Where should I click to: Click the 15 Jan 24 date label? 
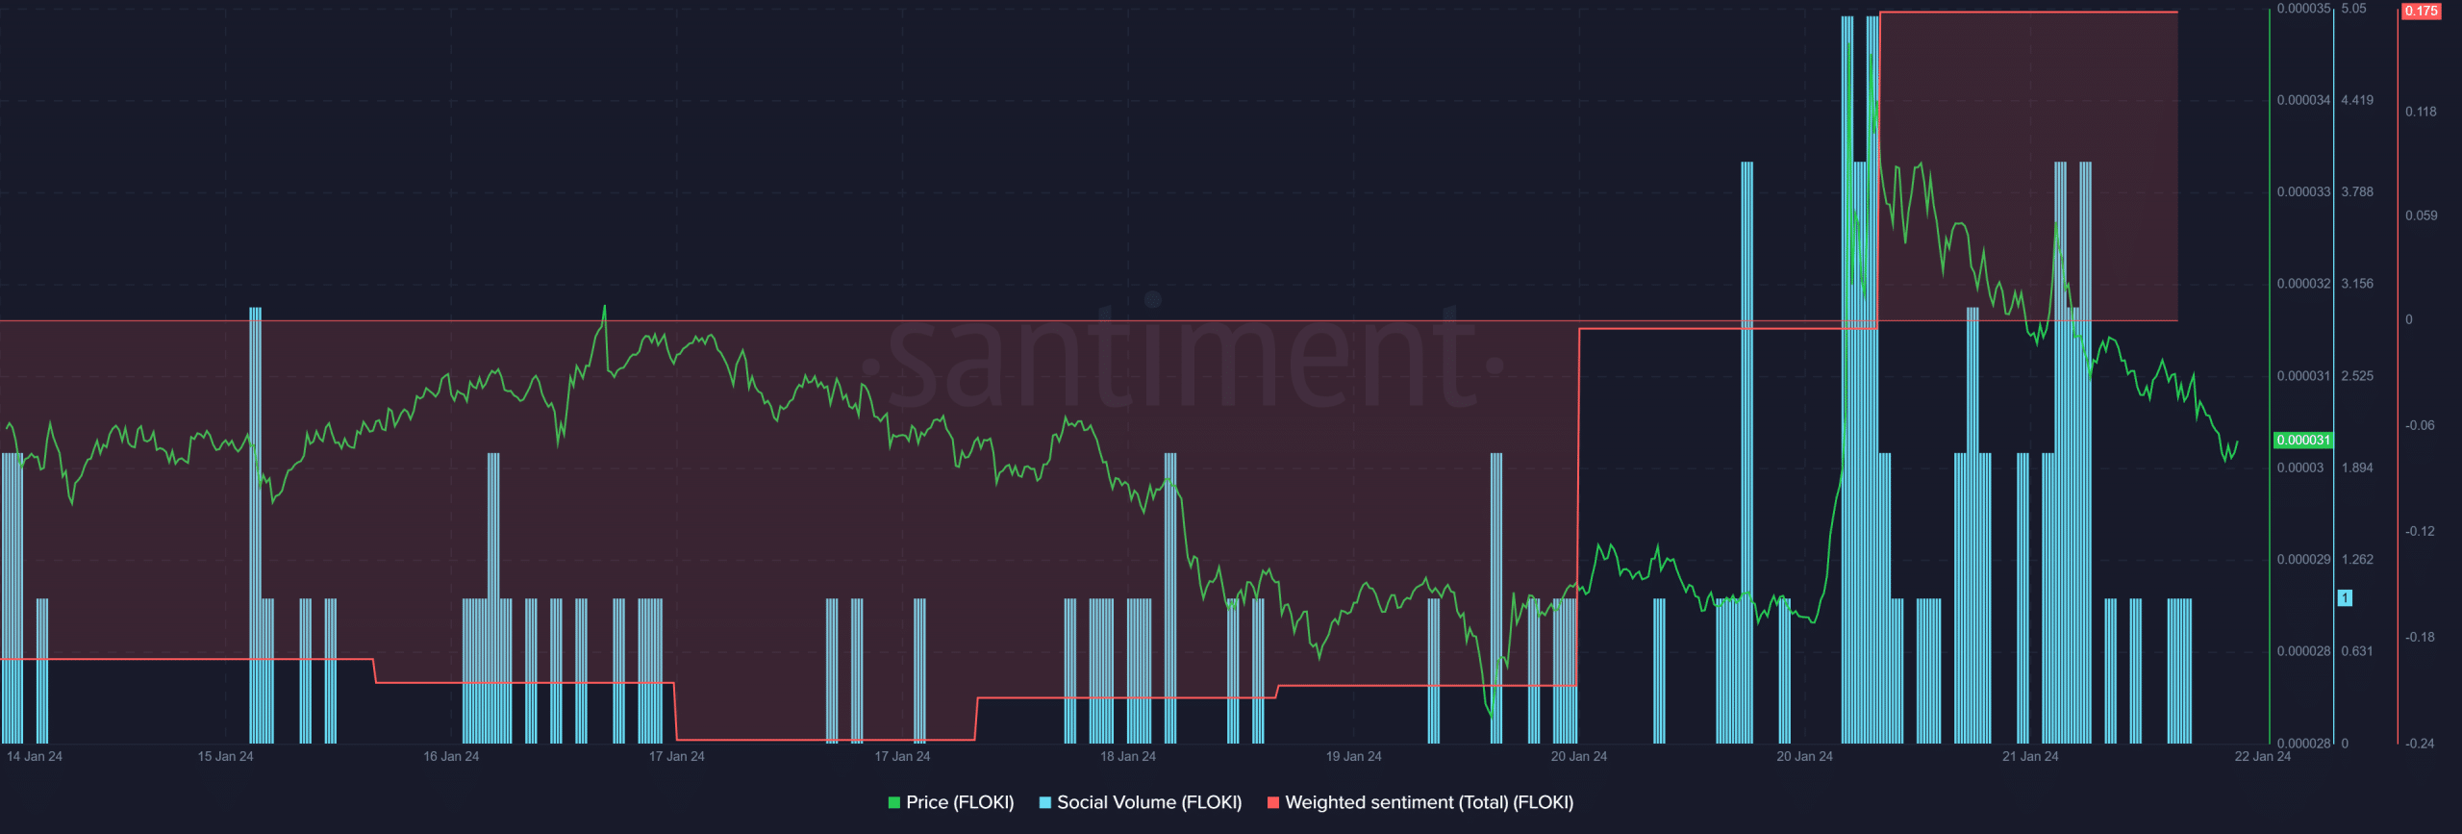(x=225, y=756)
